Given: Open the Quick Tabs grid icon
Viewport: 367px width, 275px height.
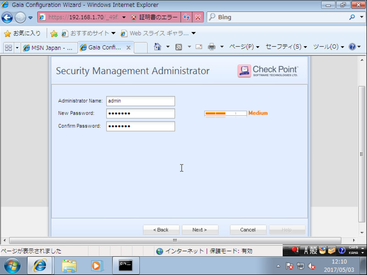Looking at the screenshot, I should coord(8,48).
